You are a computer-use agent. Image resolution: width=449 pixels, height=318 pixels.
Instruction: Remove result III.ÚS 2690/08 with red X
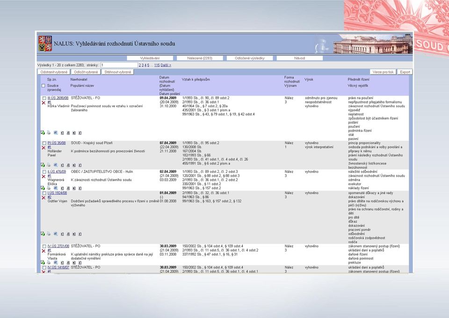tap(43, 103)
